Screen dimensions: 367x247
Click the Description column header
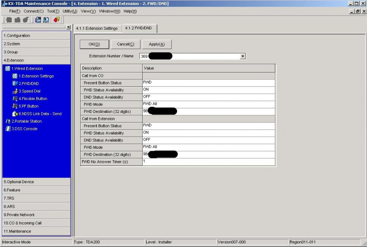[x=111, y=68]
